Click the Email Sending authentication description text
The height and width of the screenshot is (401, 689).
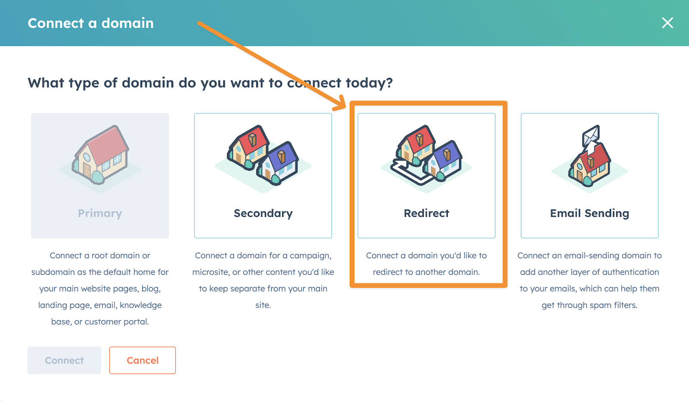[x=590, y=280]
